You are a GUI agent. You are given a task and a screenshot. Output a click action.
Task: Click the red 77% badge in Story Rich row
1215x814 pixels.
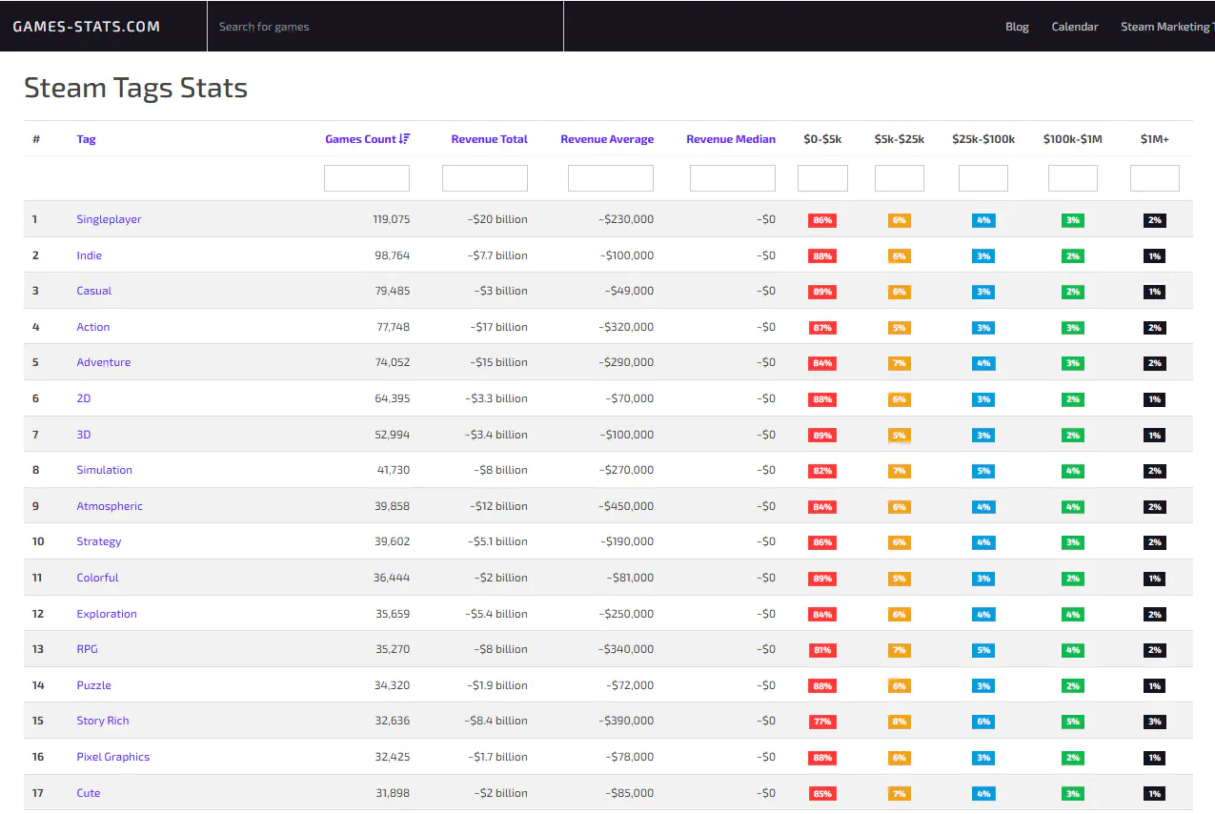coord(822,722)
